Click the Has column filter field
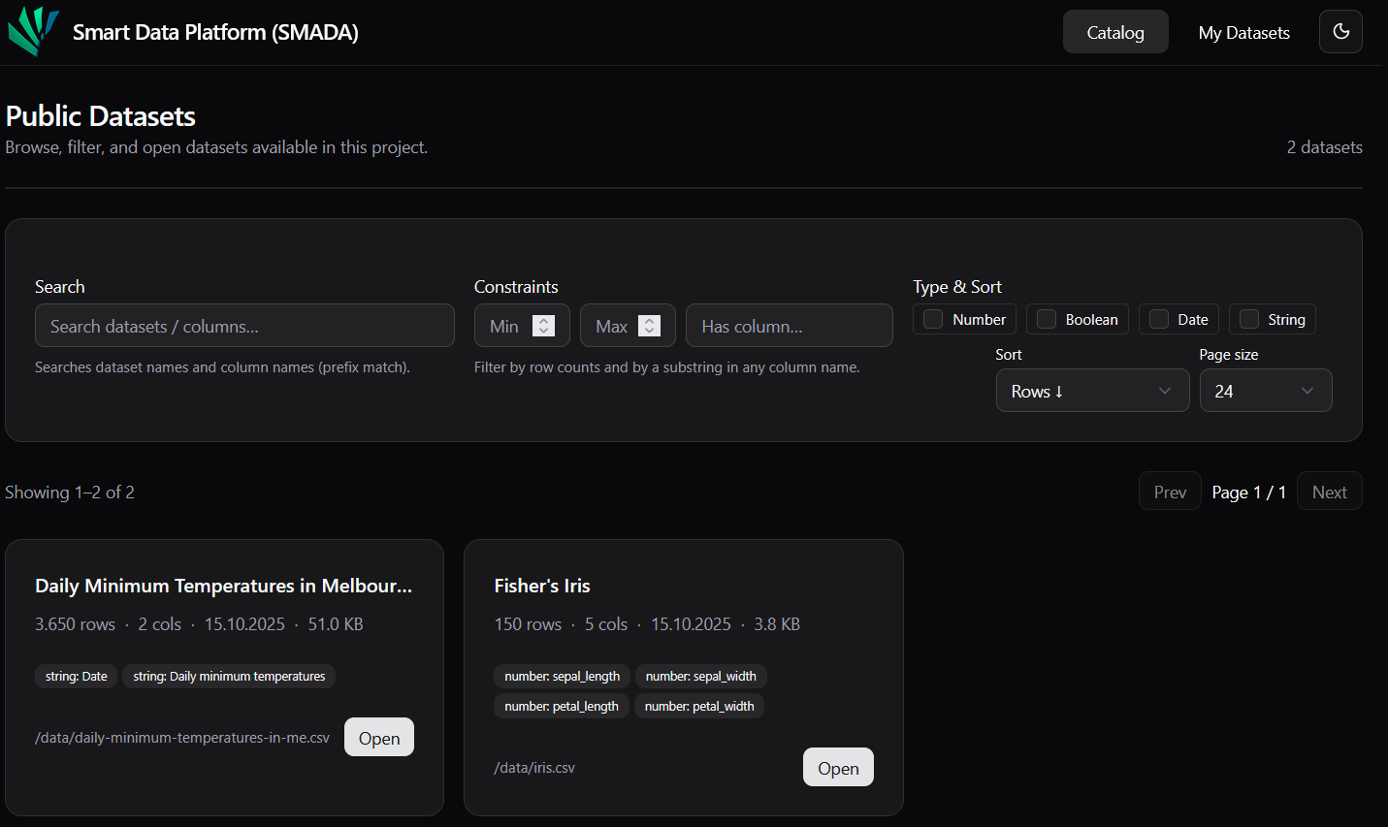The image size is (1388, 827). (x=789, y=326)
